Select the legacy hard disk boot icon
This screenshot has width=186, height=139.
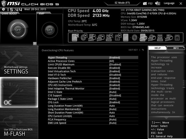point(126,37)
